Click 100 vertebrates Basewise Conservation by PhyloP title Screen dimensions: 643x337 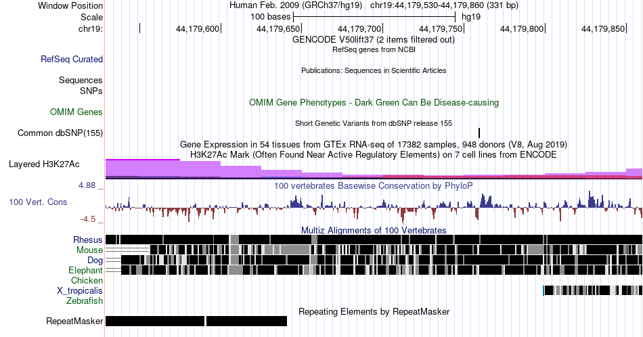pos(374,185)
